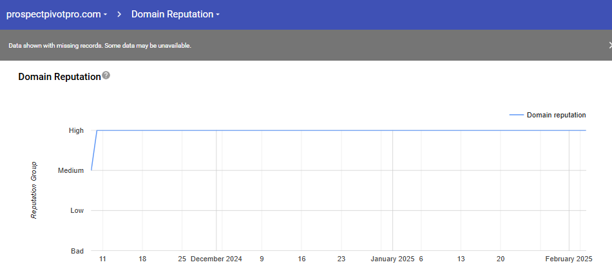Viewport: 612px width, 280px height.
Task: Click the Reputation Group vertical axis title
Action: click(x=34, y=190)
